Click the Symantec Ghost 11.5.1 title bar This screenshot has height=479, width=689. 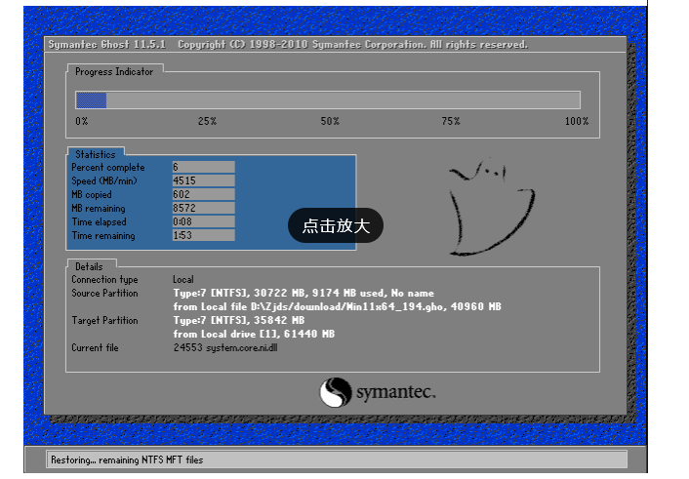pyautogui.click(x=335, y=44)
